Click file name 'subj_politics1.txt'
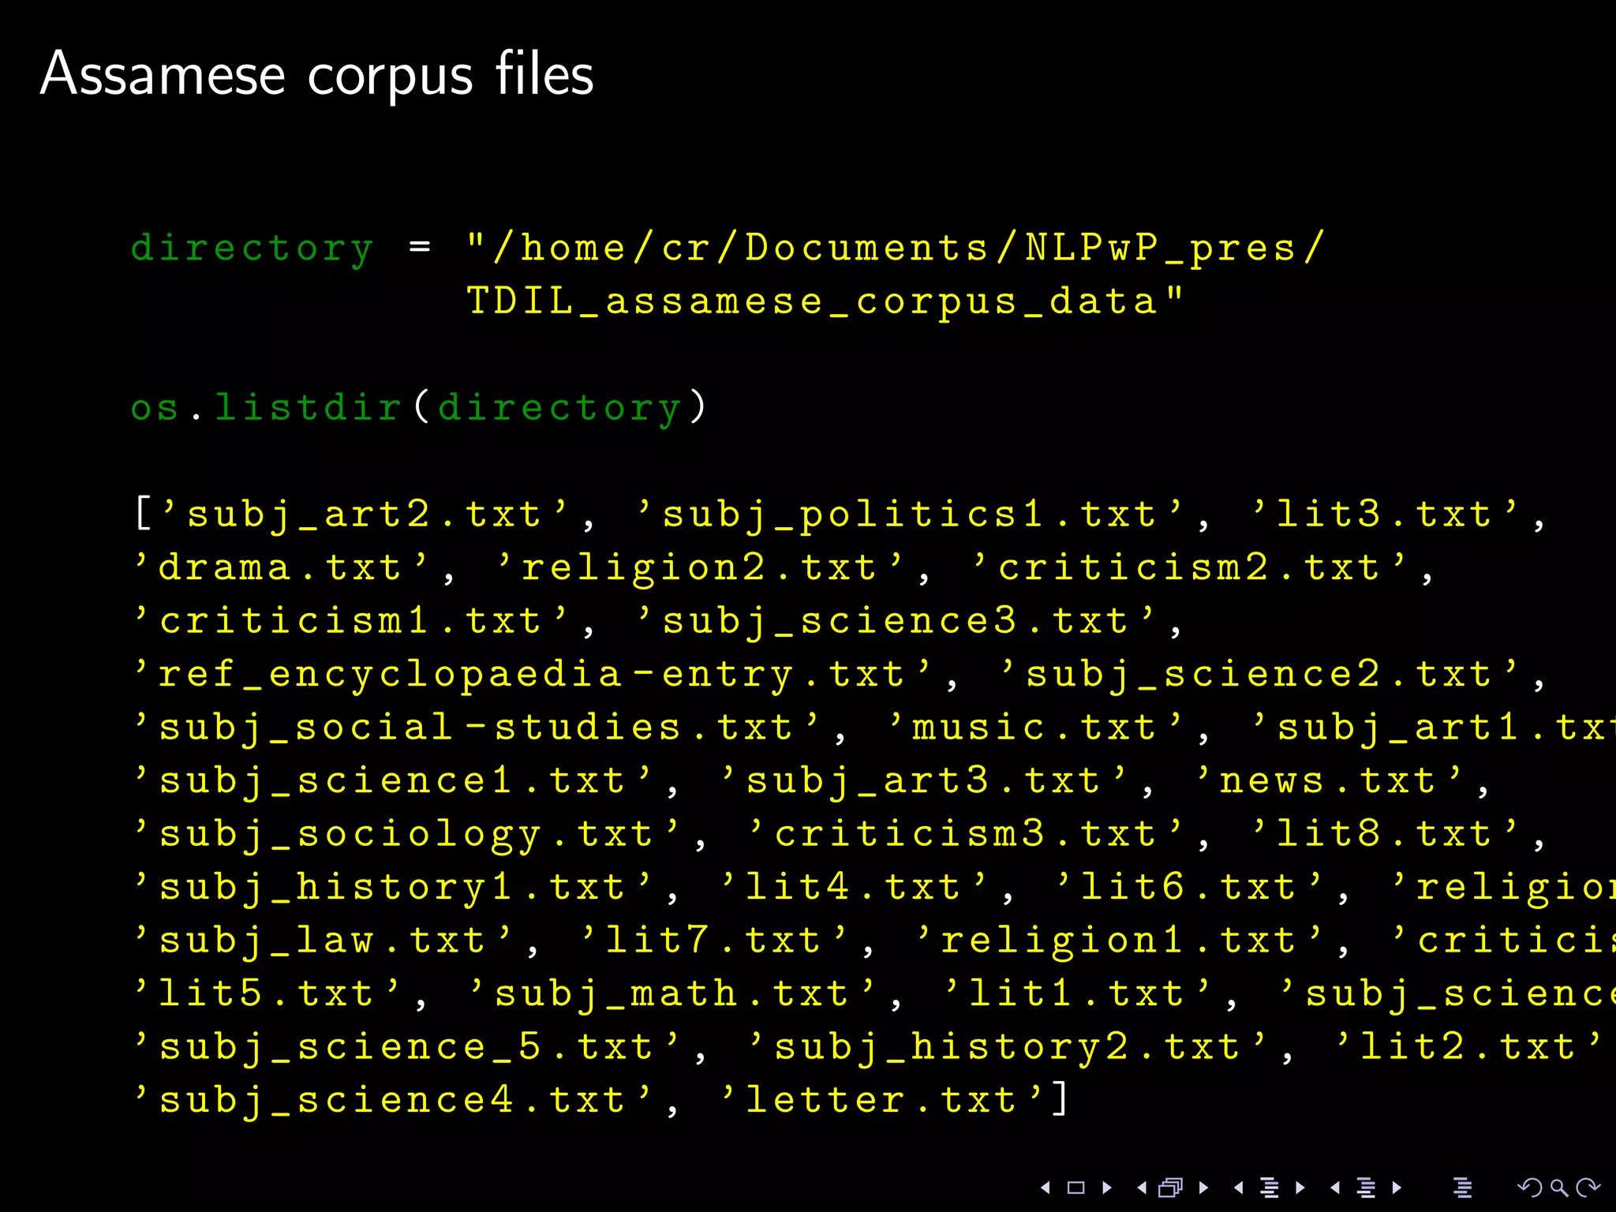1616x1212 pixels. [909, 515]
